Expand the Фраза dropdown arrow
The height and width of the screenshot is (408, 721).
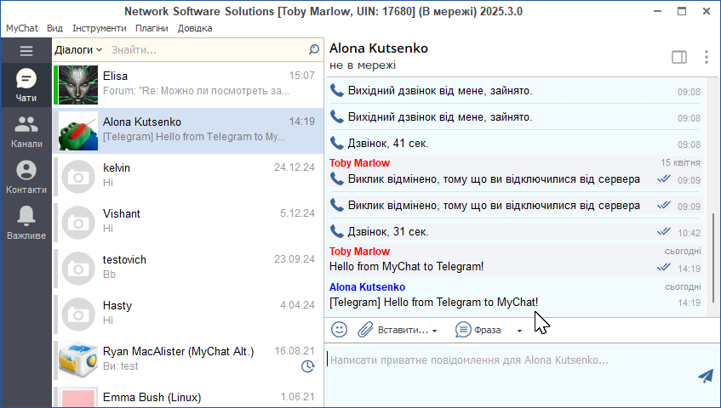[x=519, y=331]
